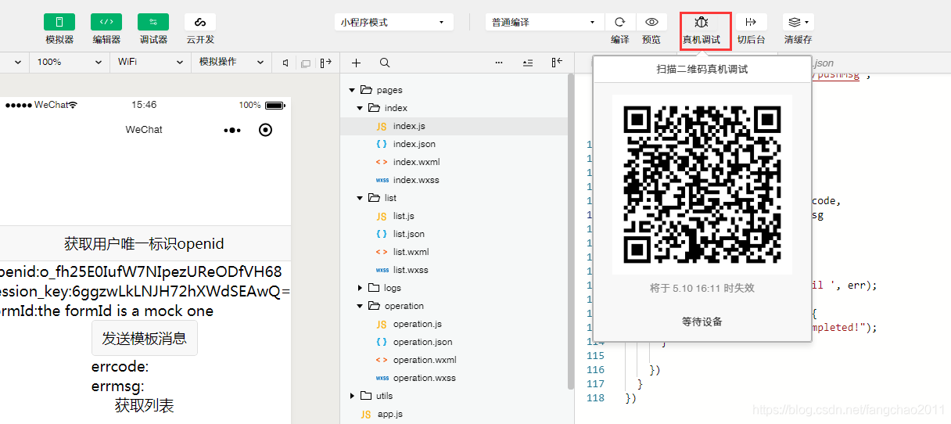Collapse the list folder

coord(360,198)
